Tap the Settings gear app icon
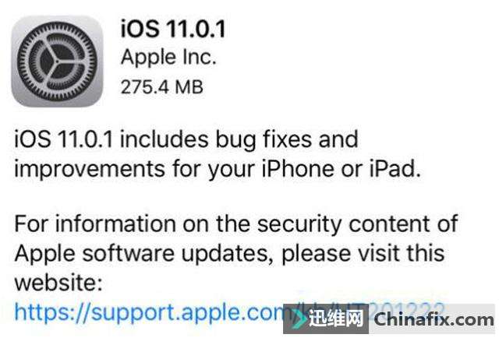 click(x=57, y=61)
